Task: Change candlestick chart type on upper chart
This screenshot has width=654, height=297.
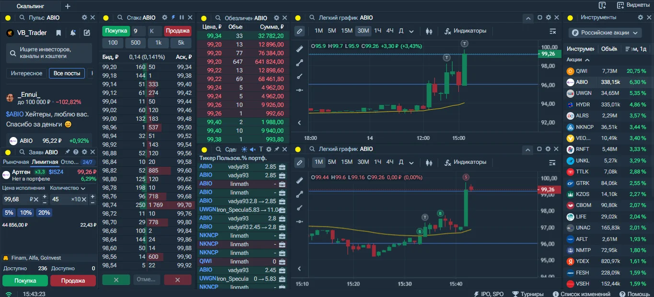Action: (429, 31)
